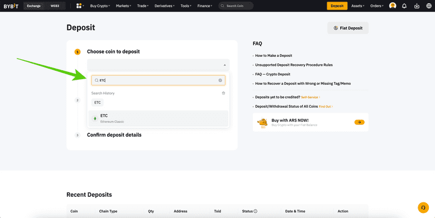Open the notifications bell icon
Viewport: 435px width, 218px height.
[x=404, y=6]
